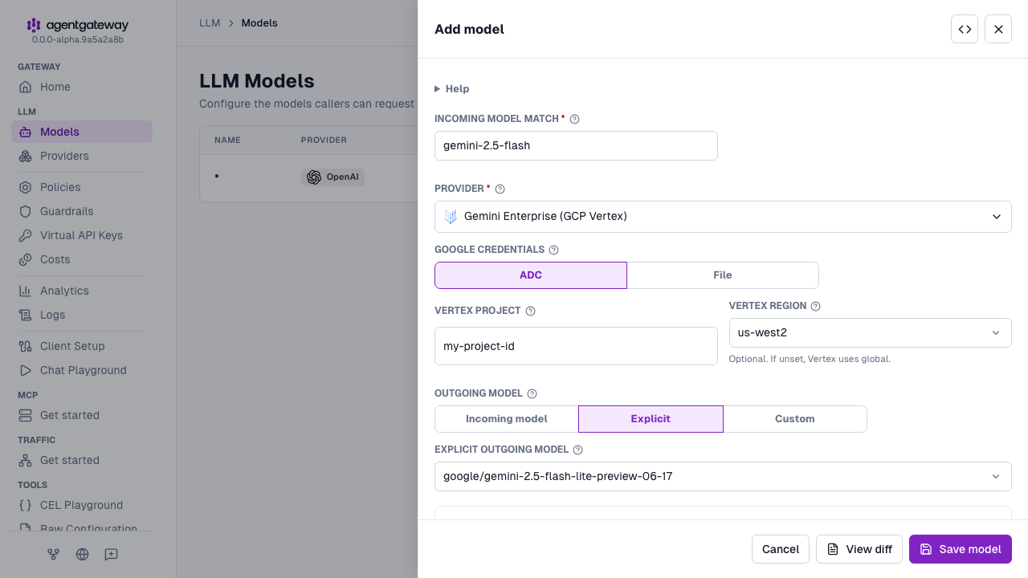
Task: Open CEL Playground in sidebar
Action: coord(82,505)
